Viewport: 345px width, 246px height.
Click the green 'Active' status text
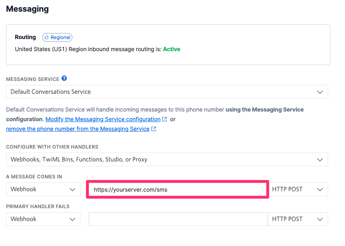point(172,49)
